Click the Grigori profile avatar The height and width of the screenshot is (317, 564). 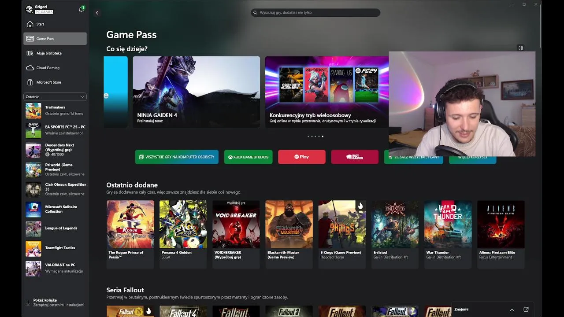29,9
